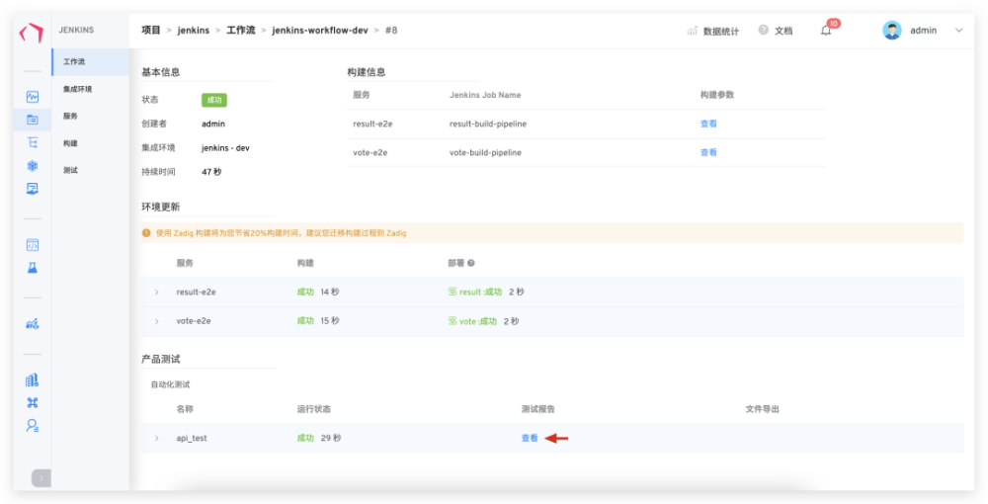Expand the result-e2e service row

(157, 293)
